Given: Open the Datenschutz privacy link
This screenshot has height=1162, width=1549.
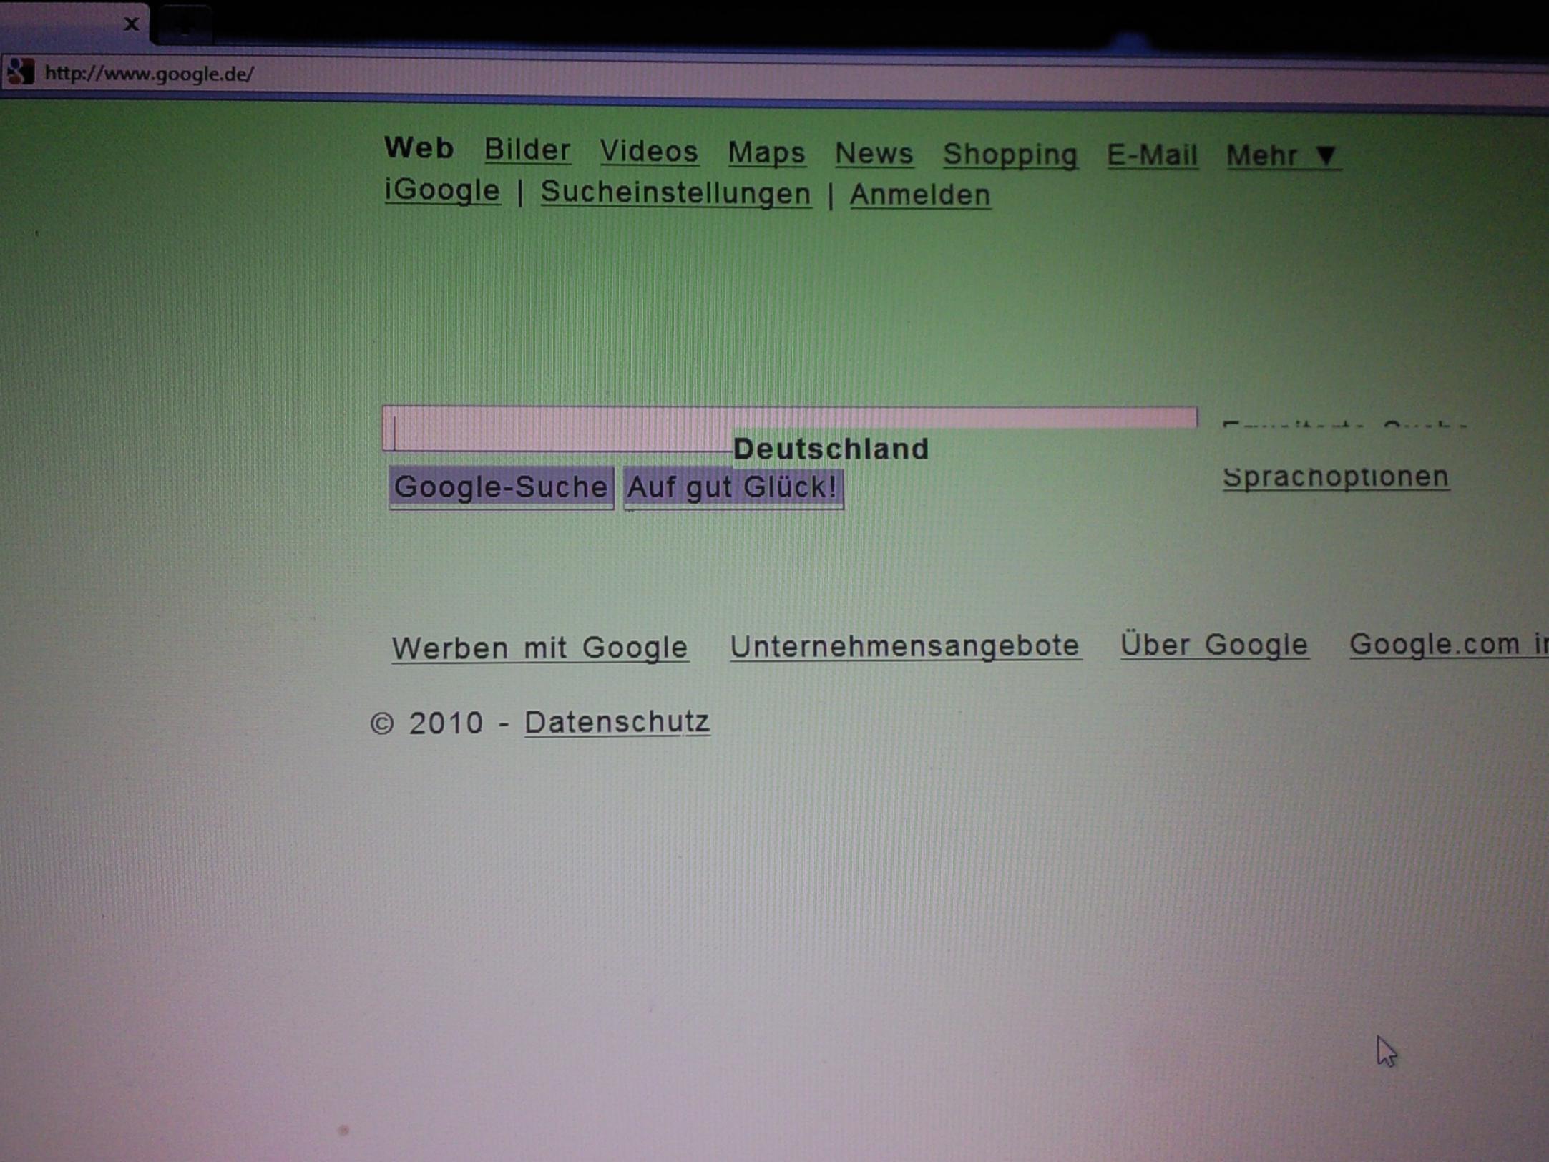Looking at the screenshot, I should tap(617, 722).
